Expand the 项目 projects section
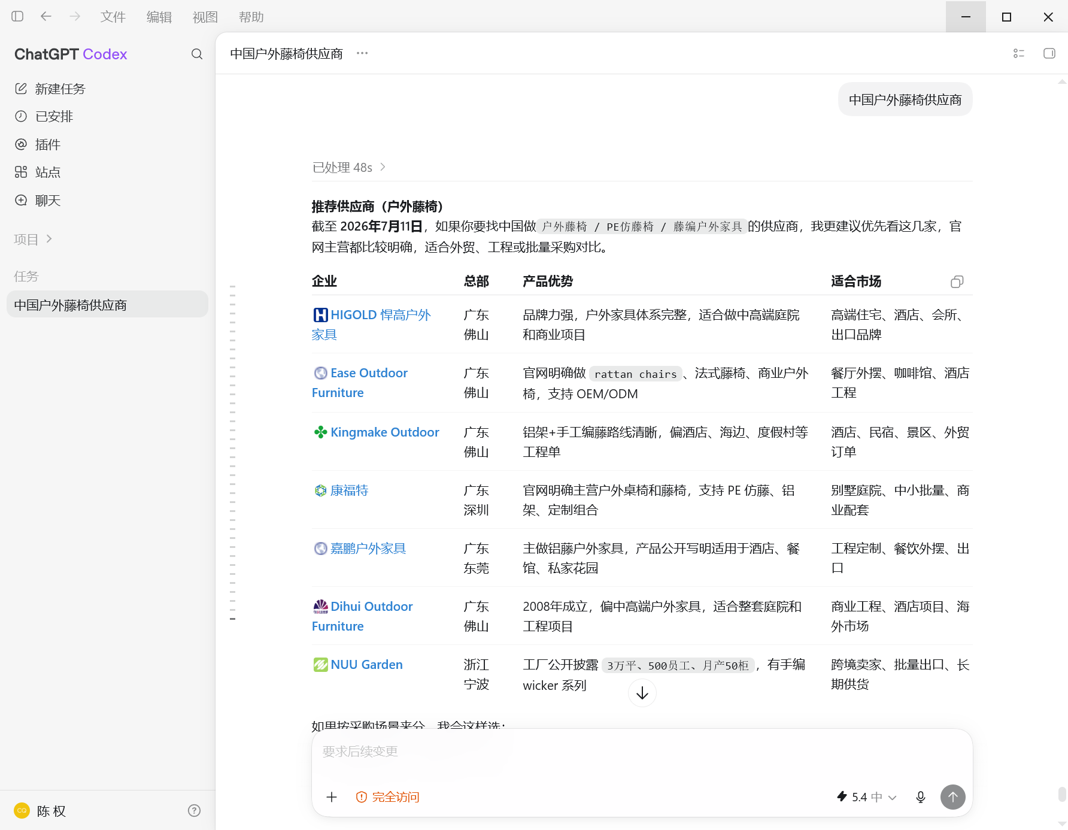 pos(34,239)
